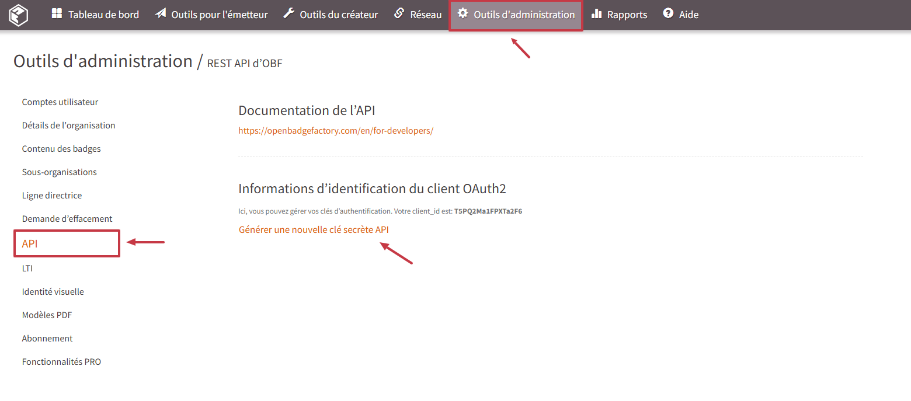
Task: Open the LTI sidebar entry
Action: pos(27,269)
